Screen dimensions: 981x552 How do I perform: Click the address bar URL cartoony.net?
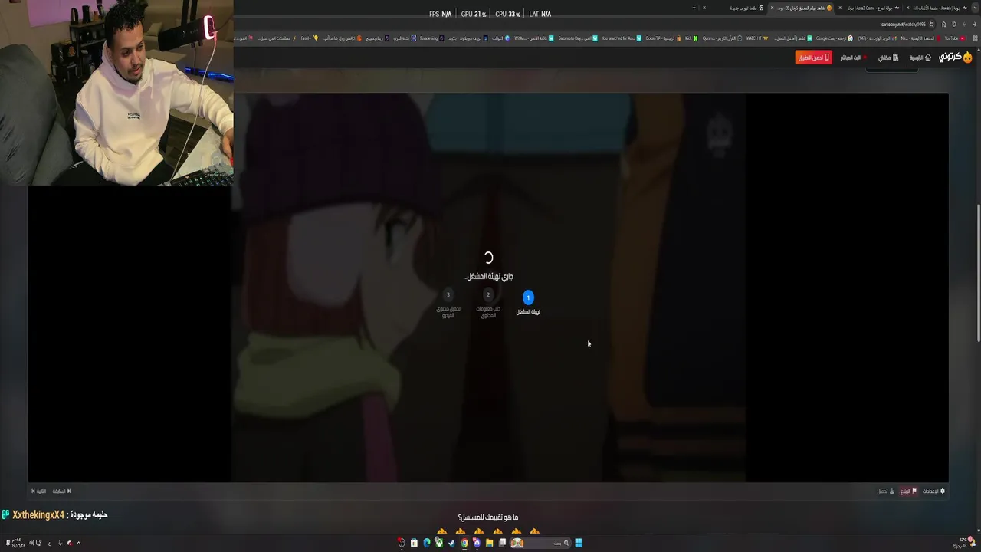[x=904, y=24]
